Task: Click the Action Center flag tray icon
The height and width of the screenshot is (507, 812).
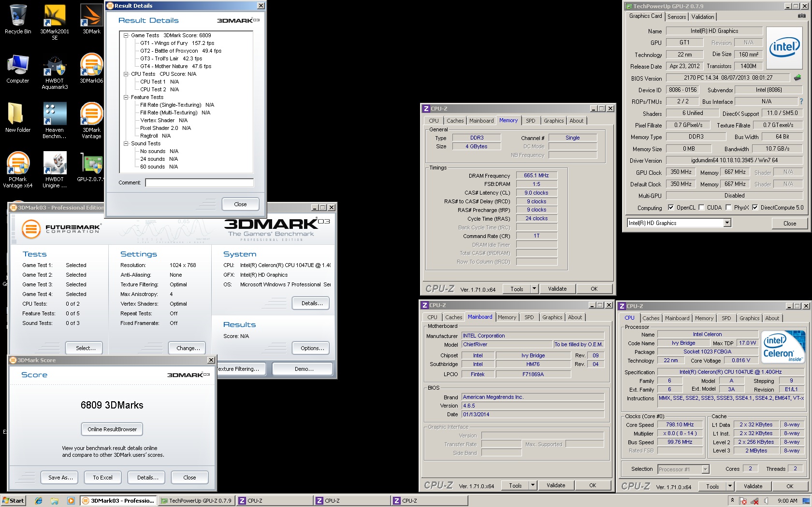Action: point(743,501)
